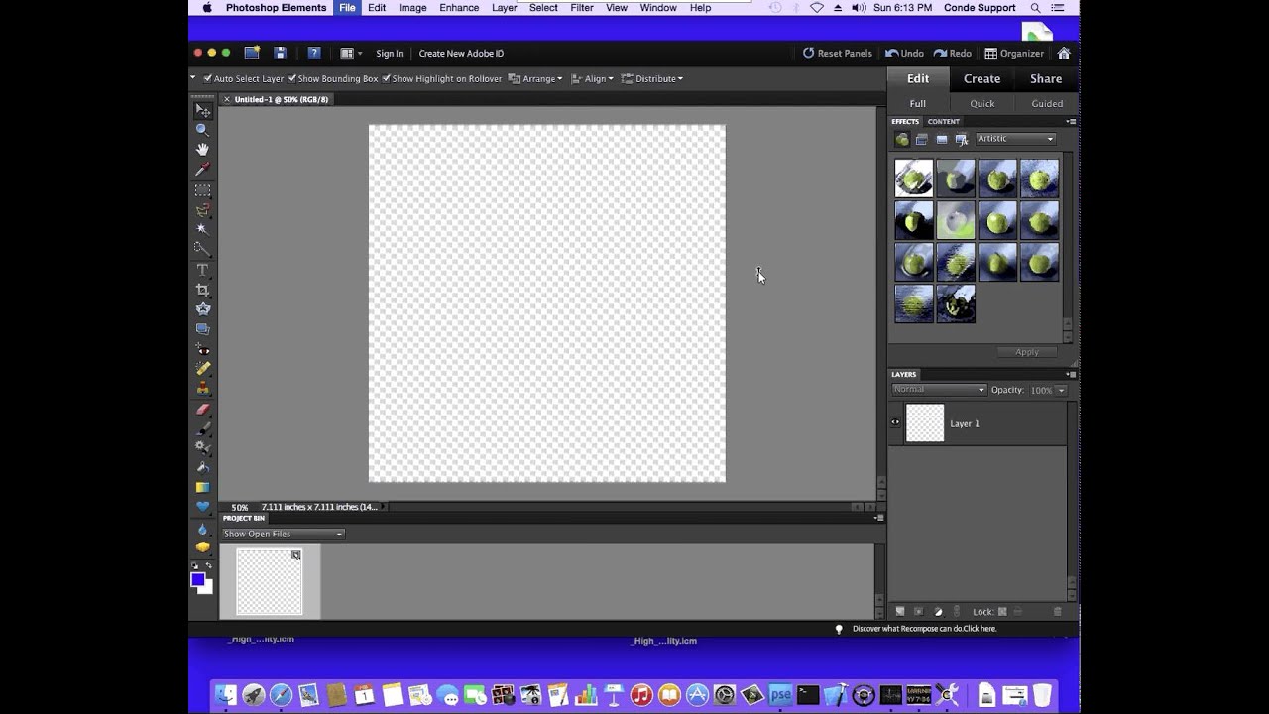The image size is (1269, 714).
Task: Choose the Quick Selection tool
Action: [x=202, y=249]
